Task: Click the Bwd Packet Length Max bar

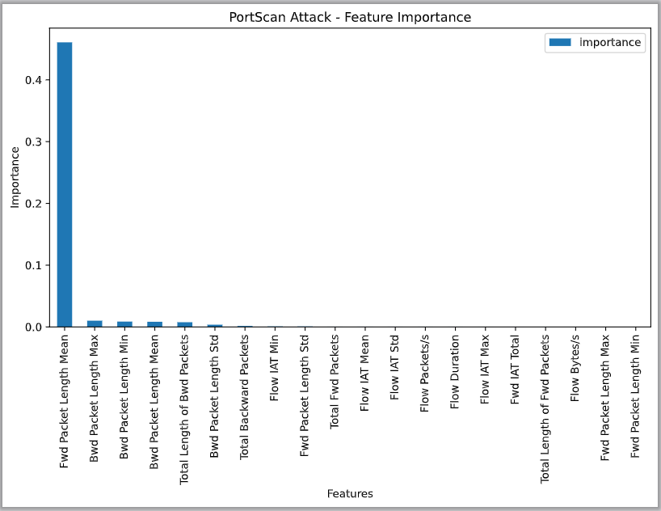Action: pyautogui.click(x=95, y=323)
